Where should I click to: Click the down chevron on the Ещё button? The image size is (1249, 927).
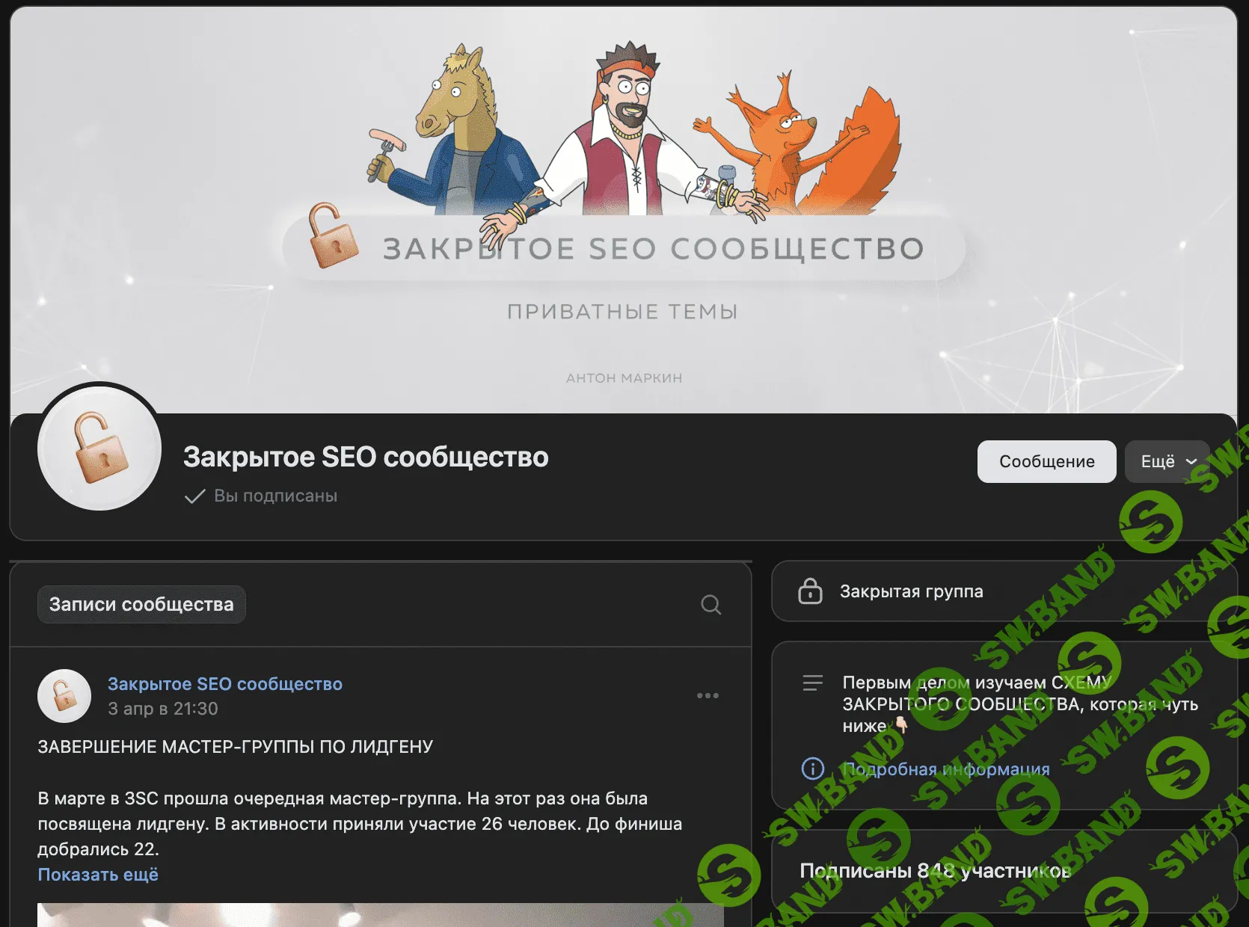pyautogui.click(x=1191, y=462)
